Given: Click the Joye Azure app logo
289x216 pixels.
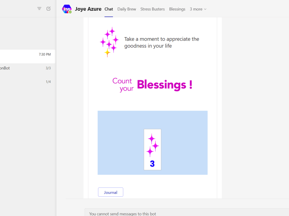Looking at the screenshot, I should click(x=67, y=9).
